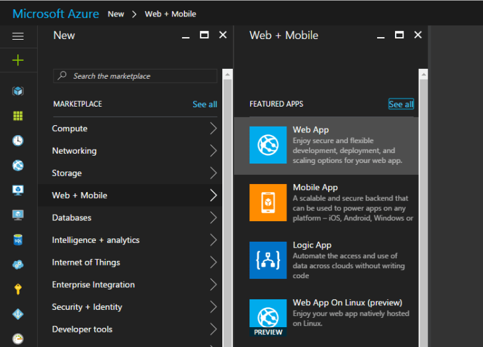
Task: Open Resource groups cube icon in sidebar
Action: pyautogui.click(x=18, y=91)
